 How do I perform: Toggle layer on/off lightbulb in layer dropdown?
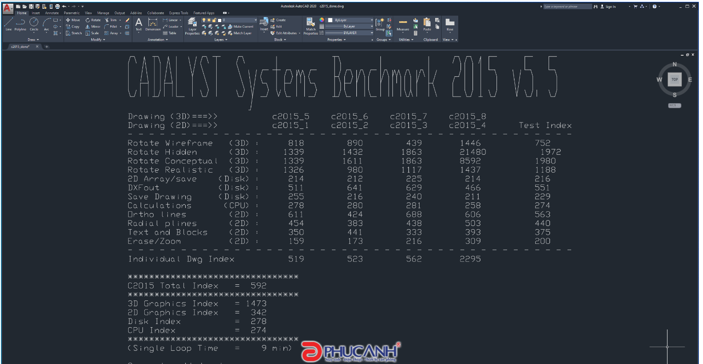(204, 20)
